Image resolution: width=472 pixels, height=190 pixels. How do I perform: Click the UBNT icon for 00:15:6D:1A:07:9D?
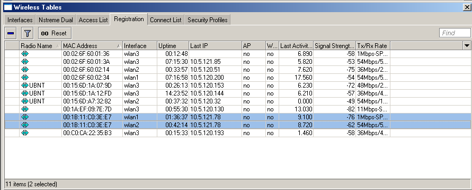pos(25,85)
